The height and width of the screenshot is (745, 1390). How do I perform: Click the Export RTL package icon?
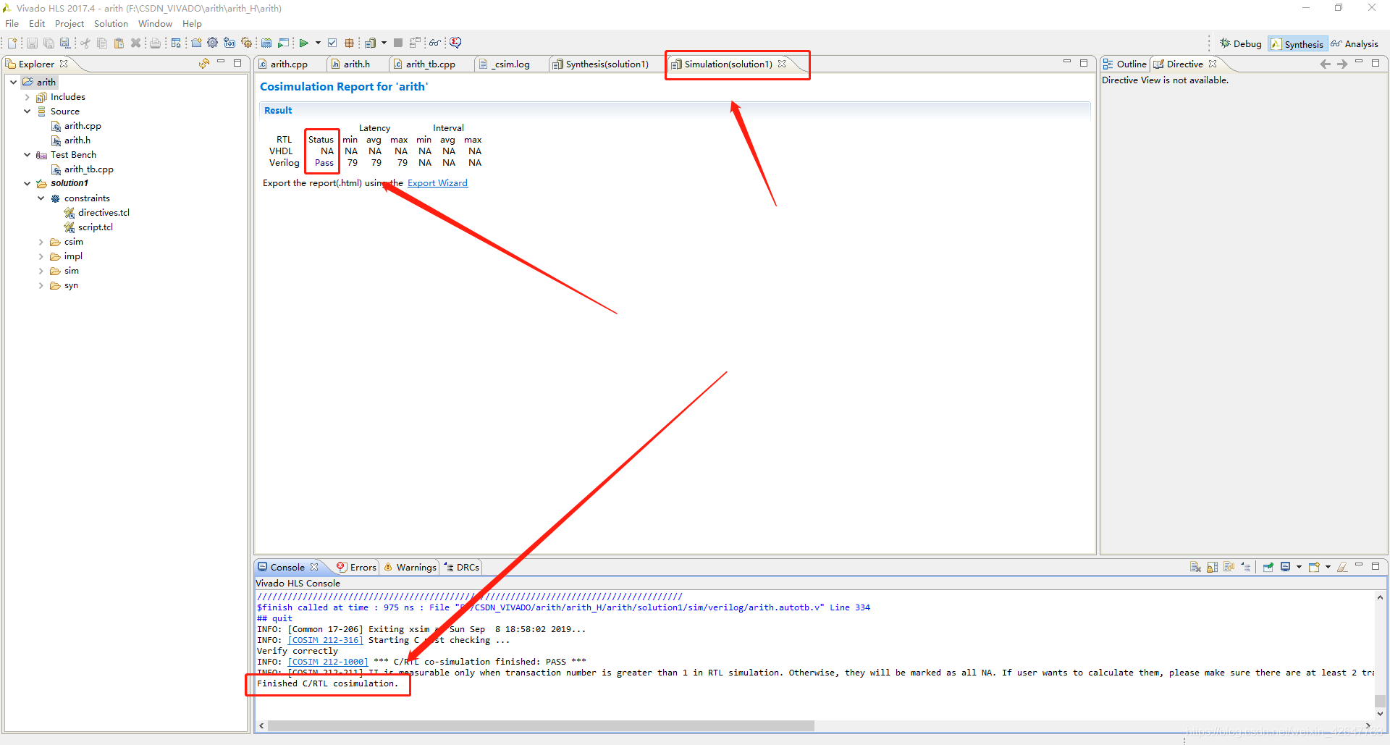coord(349,43)
